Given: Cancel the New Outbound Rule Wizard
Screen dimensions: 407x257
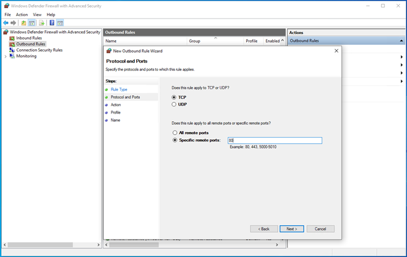Looking at the screenshot, I should (x=320, y=229).
